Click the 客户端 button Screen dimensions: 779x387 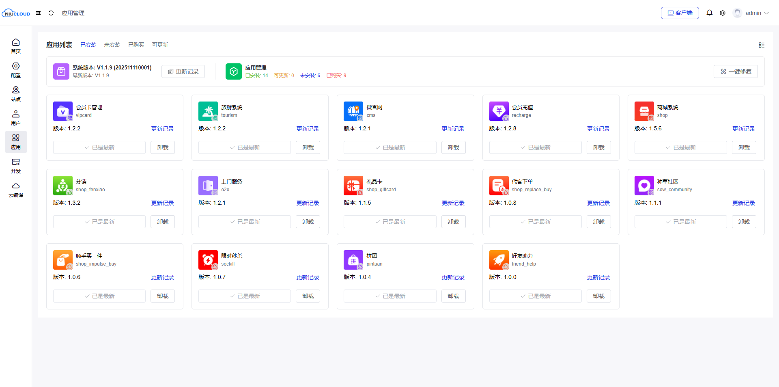680,13
